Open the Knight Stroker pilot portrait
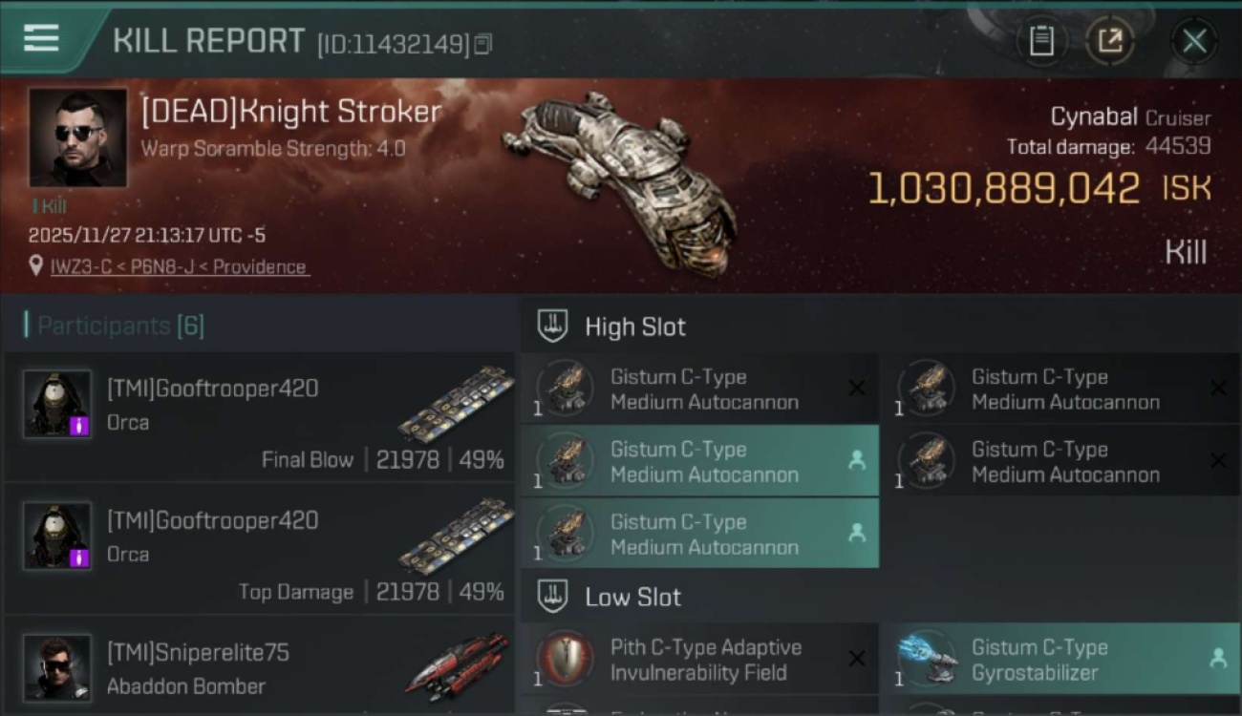Image resolution: width=1242 pixels, height=716 pixels. point(77,137)
